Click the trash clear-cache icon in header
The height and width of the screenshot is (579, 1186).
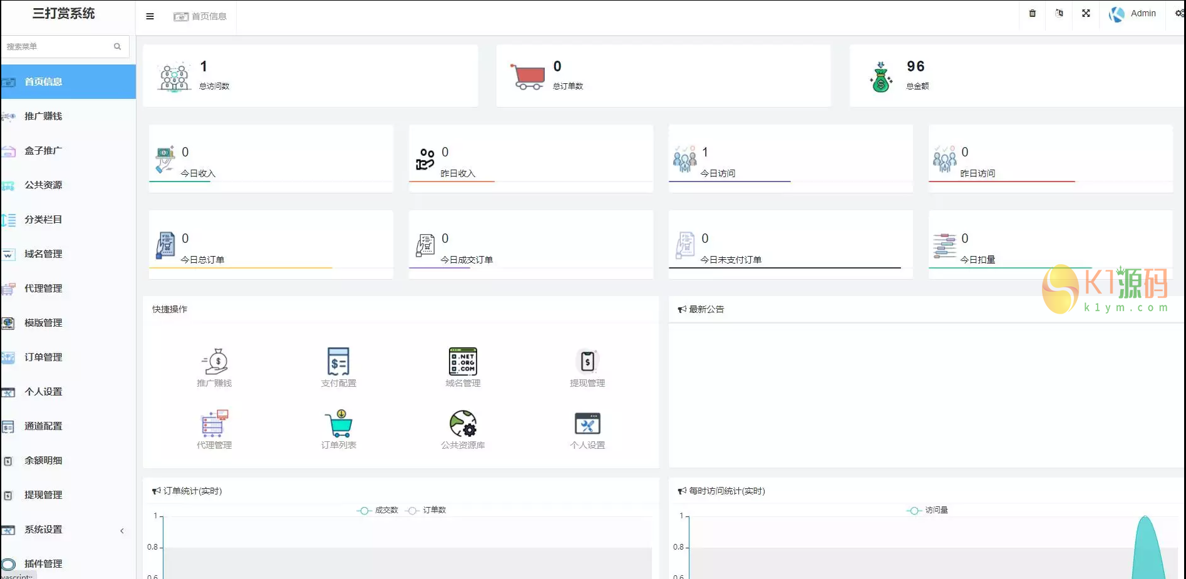tap(1033, 13)
